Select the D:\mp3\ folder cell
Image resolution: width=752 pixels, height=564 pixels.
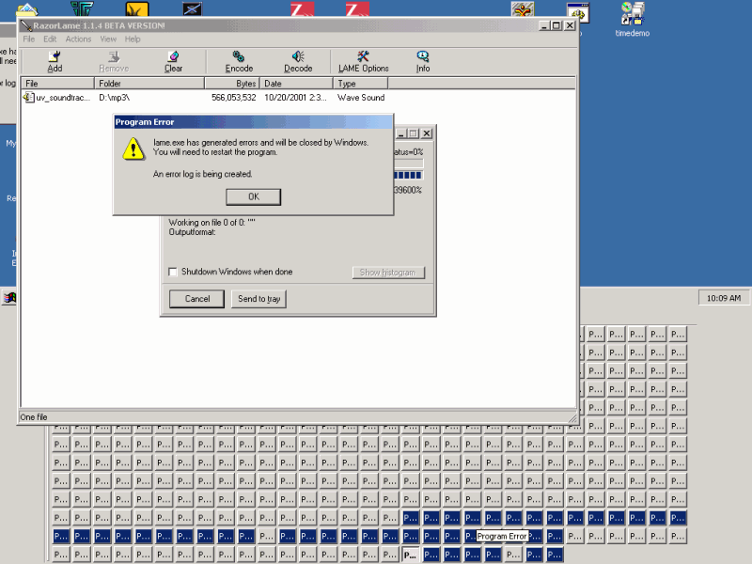114,98
